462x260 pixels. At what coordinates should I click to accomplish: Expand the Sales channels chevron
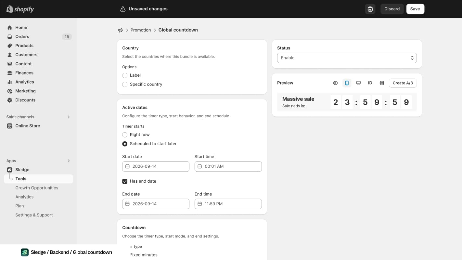point(69,117)
